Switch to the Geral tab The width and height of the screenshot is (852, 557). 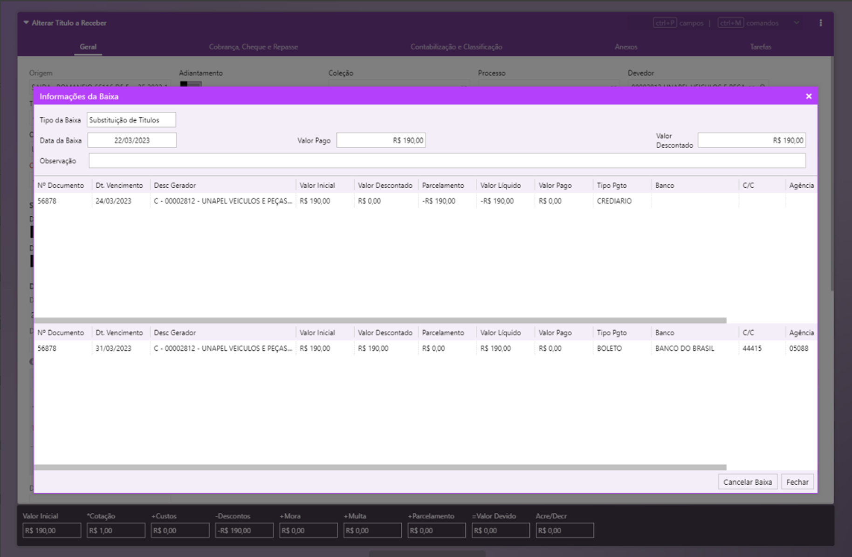pos(88,47)
